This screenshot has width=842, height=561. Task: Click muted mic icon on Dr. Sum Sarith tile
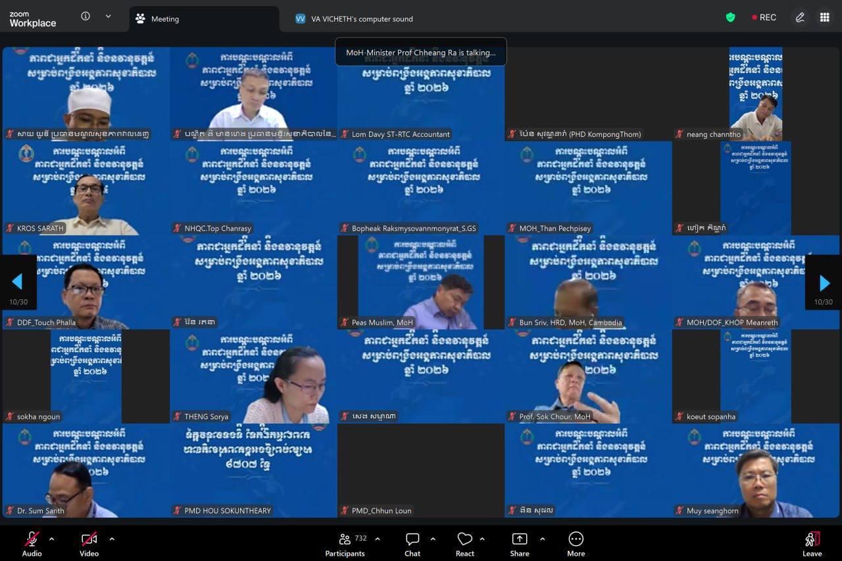pyautogui.click(x=10, y=510)
